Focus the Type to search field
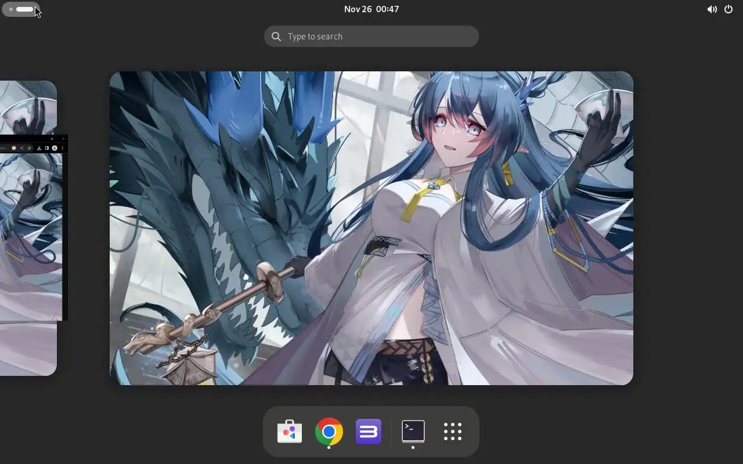 [371, 37]
